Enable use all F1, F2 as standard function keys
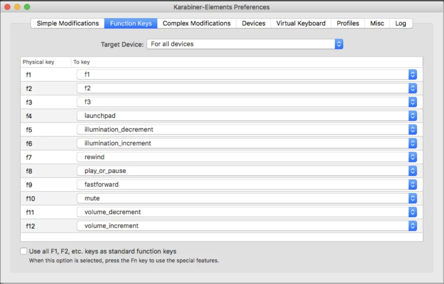 (x=24, y=251)
